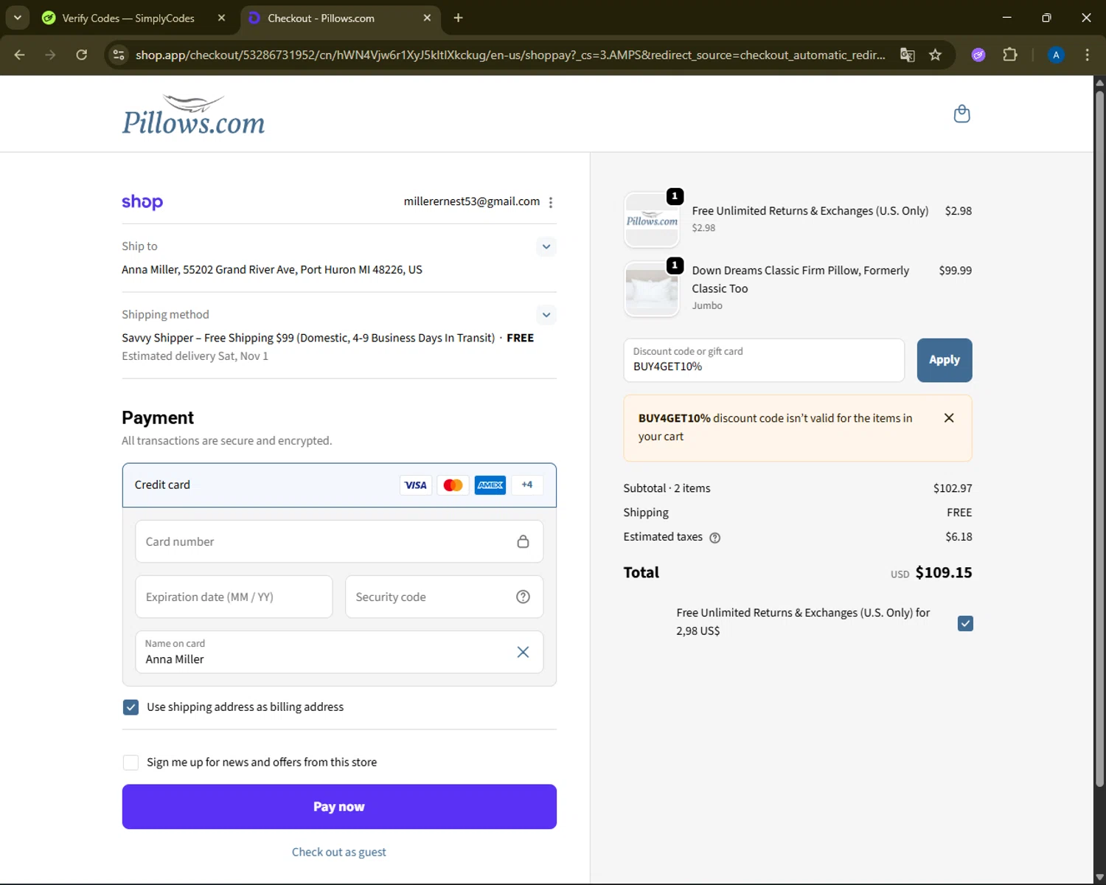
Task: Click the Check out as guest link
Action: point(339,853)
